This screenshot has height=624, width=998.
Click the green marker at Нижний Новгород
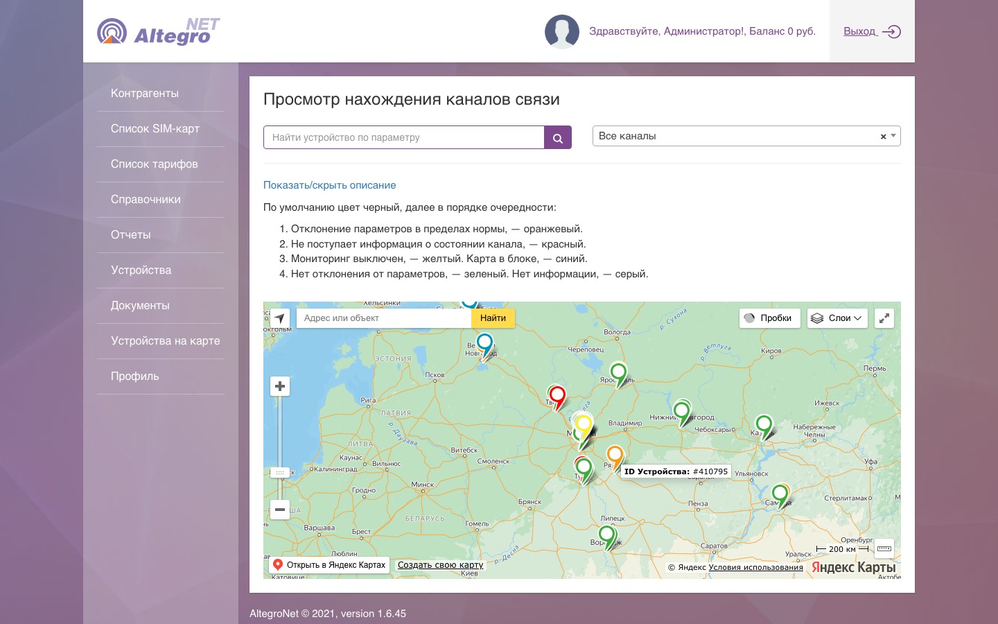click(x=682, y=413)
